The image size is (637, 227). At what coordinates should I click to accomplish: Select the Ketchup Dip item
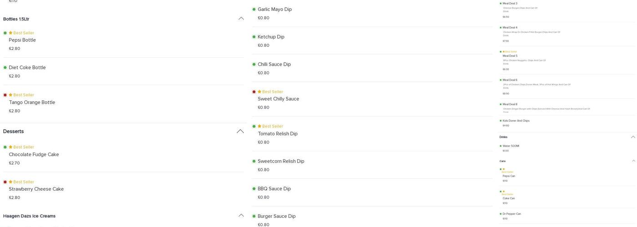271,37
